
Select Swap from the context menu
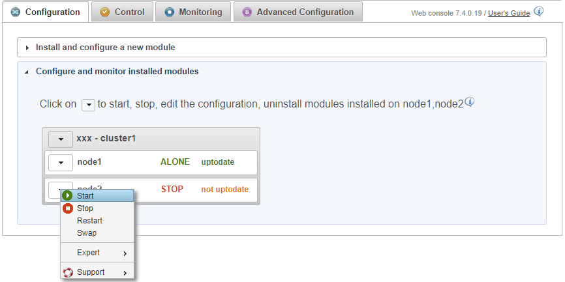87,233
